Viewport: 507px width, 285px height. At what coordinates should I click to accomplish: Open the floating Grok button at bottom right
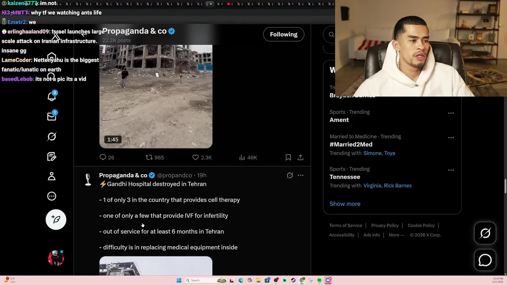(485, 233)
